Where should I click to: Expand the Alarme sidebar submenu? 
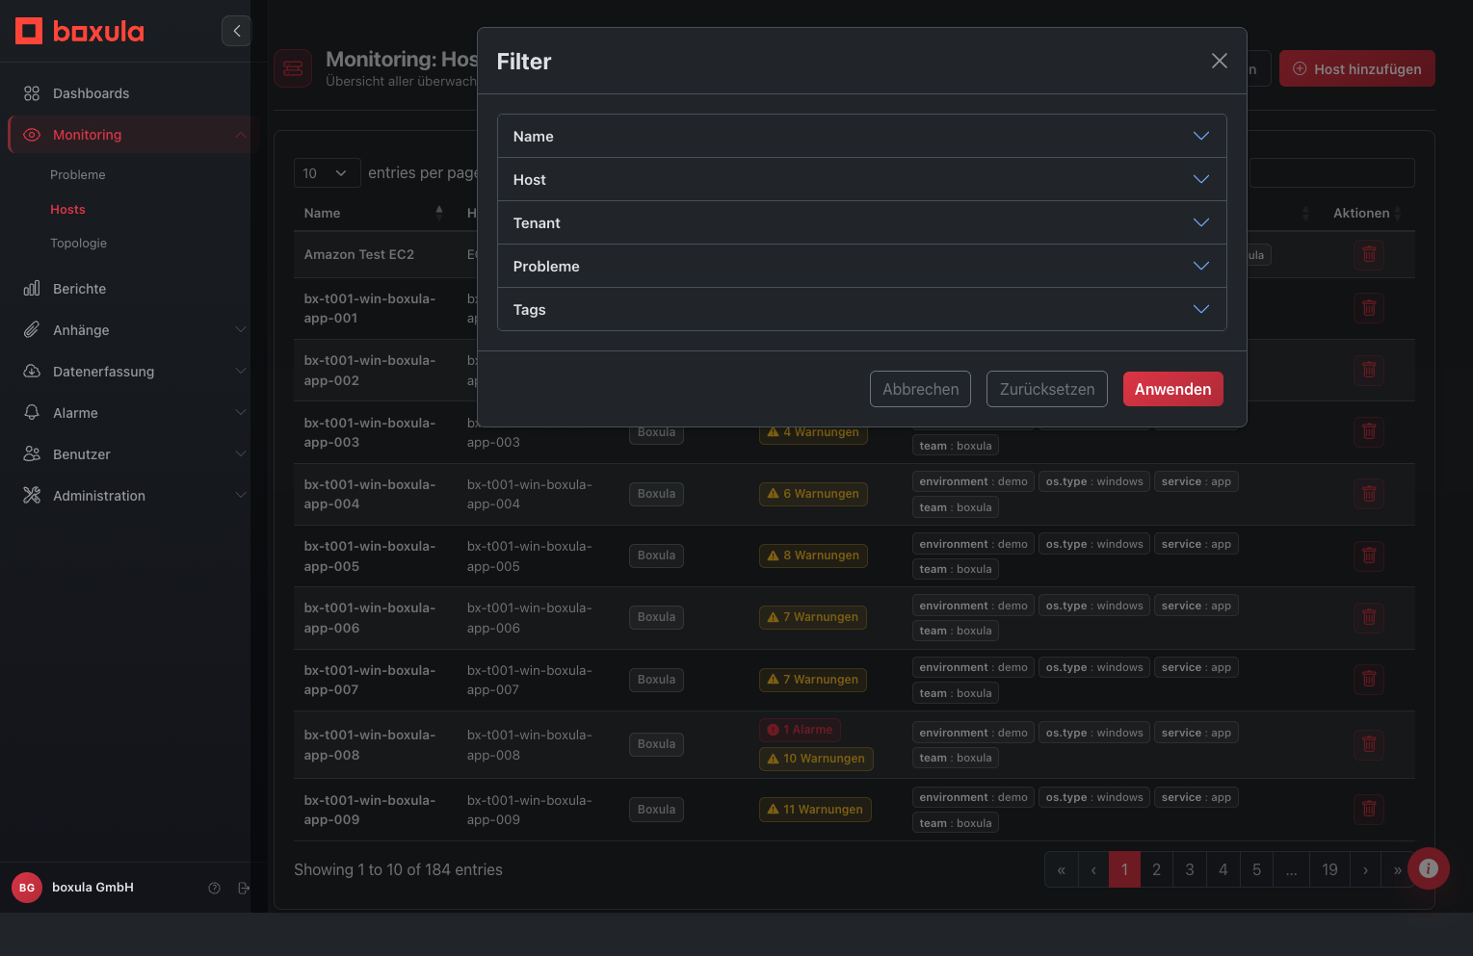tap(241, 413)
